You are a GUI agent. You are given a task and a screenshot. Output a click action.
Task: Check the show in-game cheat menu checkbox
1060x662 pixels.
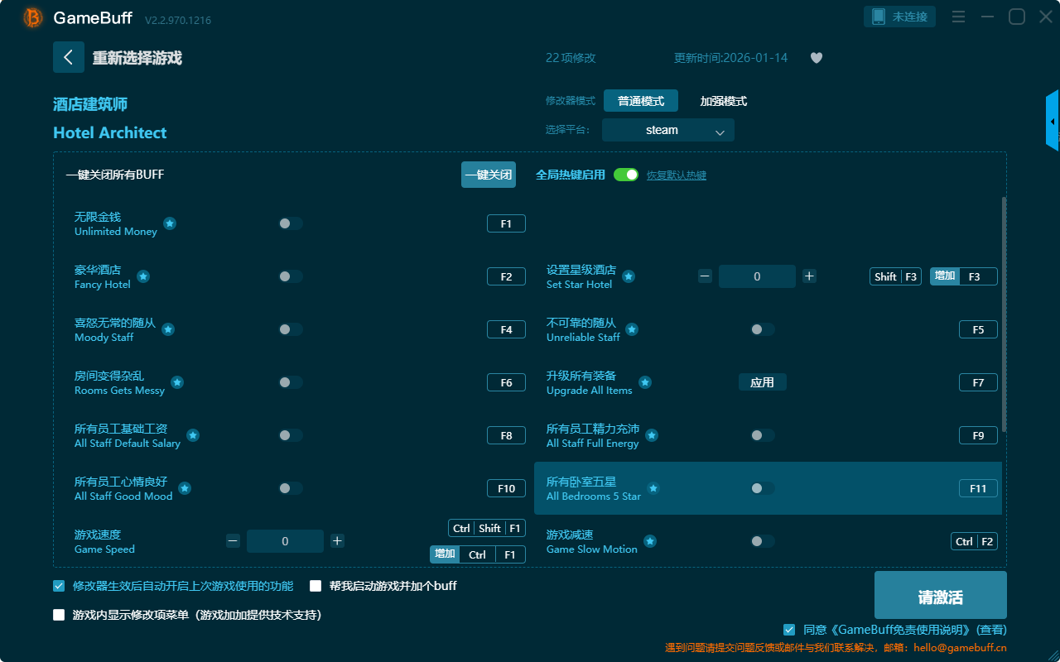[59, 615]
